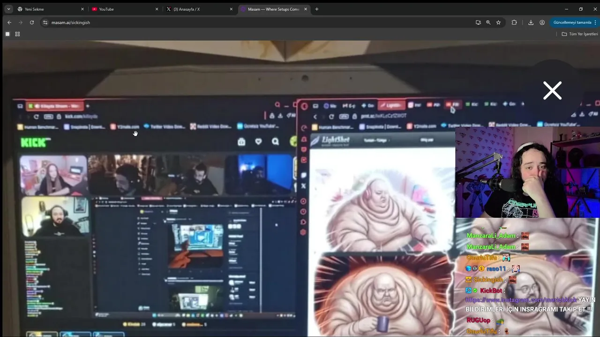Open the Downloads icon in Chrome toolbar
This screenshot has width=600, height=337.
click(531, 22)
